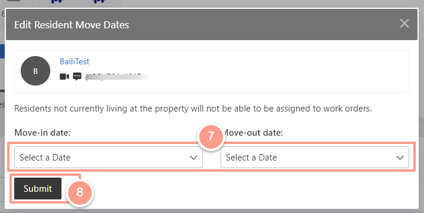Click the blurred resident phone number

117,77
